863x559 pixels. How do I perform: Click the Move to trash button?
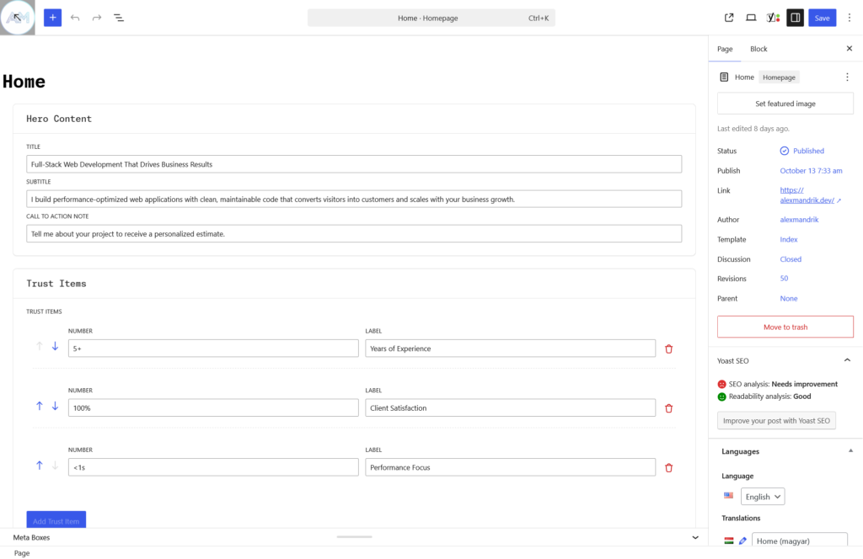point(785,327)
